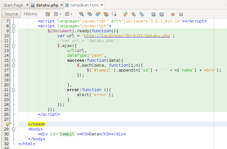The width and height of the screenshot is (227, 149).
Task: Collapse the script block fold at line 8
Action: click(14, 26)
